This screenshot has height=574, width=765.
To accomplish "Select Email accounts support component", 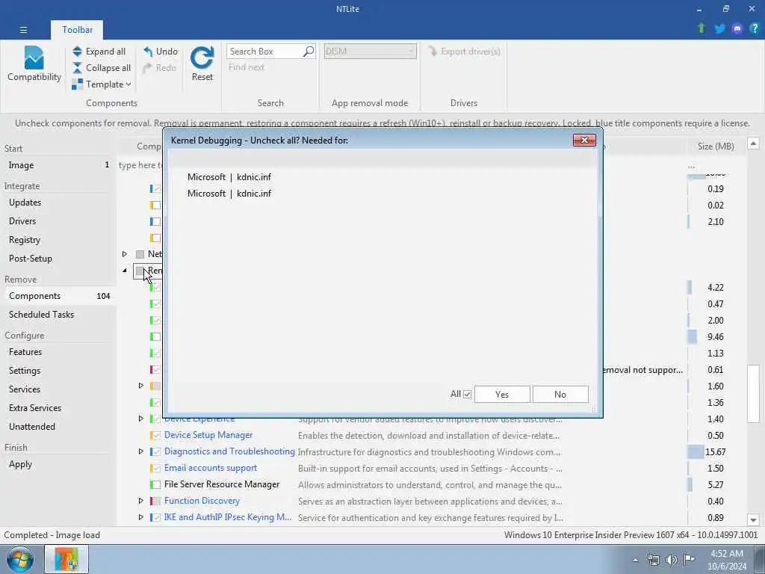I will pyautogui.click(x=210, y=468).
